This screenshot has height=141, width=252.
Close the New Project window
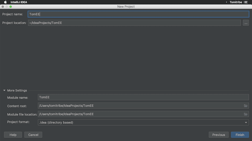[3, 7]
